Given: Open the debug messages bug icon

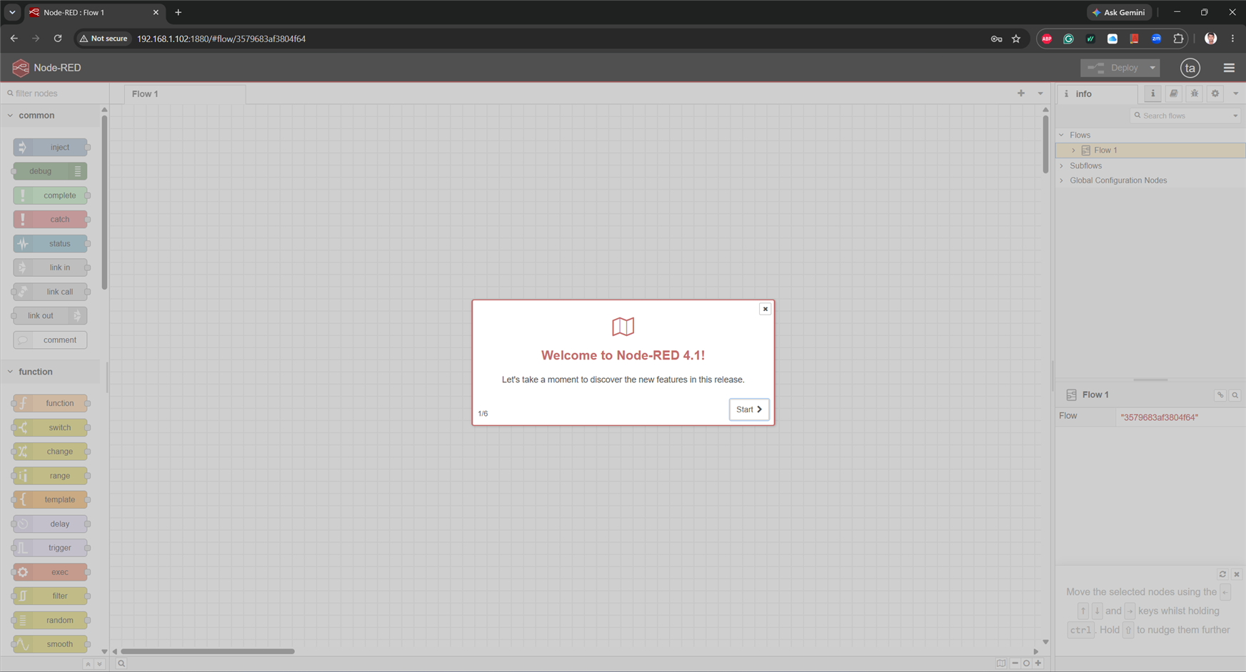Looking at the screenshot, I should [1195, 93].
